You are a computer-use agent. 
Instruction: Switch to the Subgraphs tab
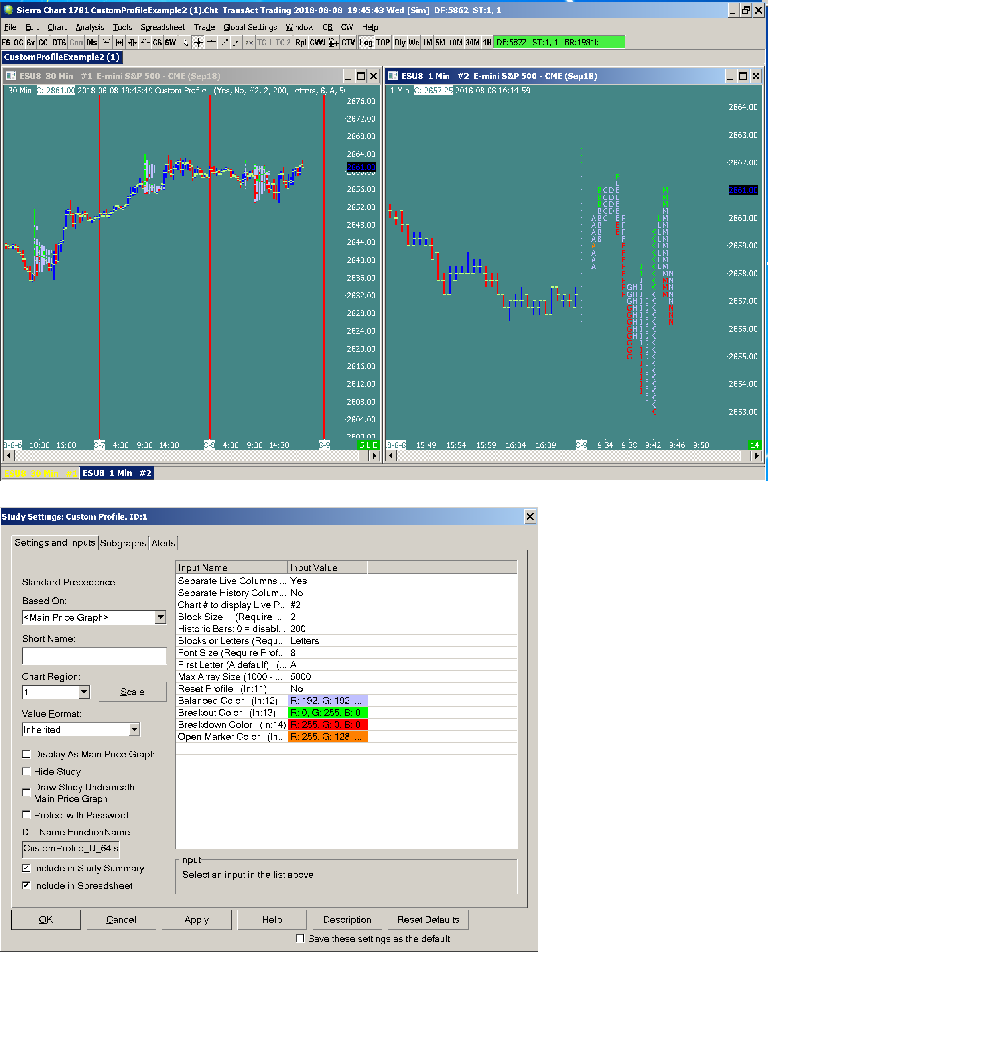[x=123, y=543]
